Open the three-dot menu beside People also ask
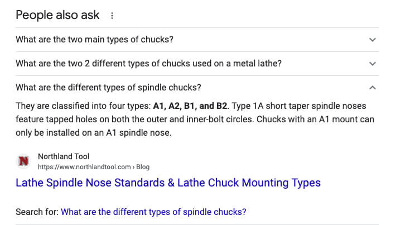This screenshot has height=225, width=396. pos(112,16)
